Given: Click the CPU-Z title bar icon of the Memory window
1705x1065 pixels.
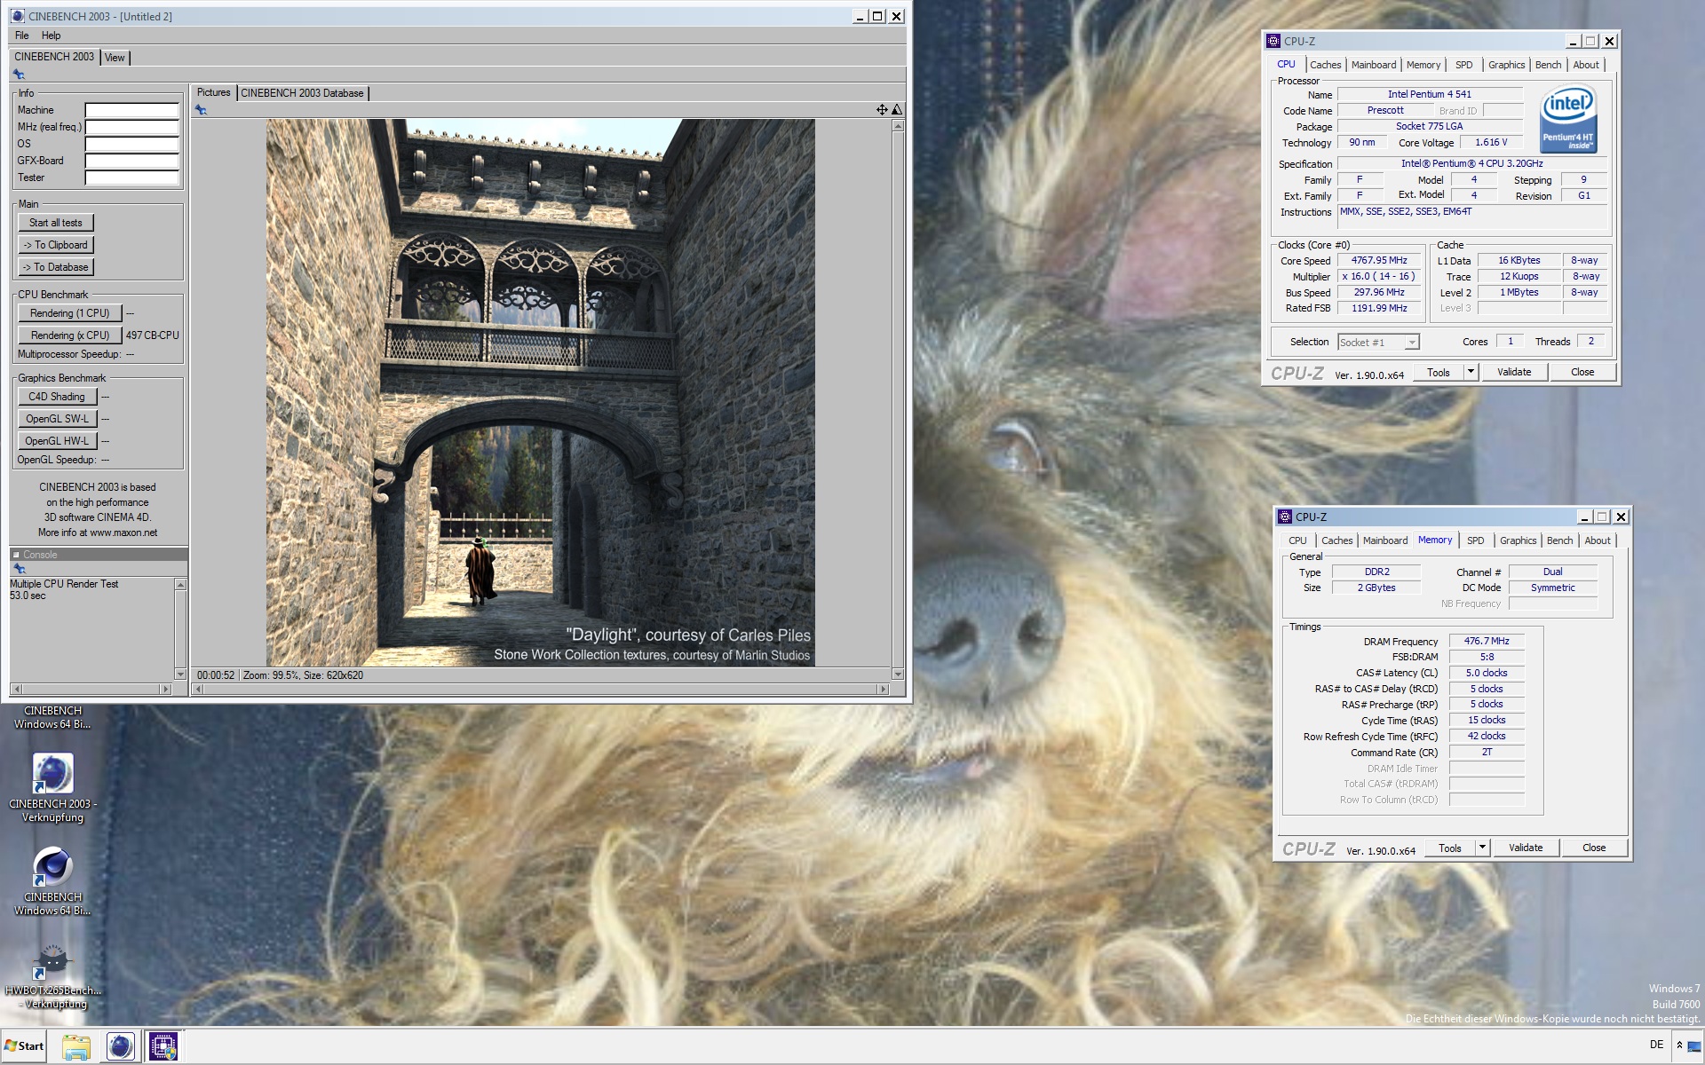Looking at the screenshot, I should click(x=1285, y=517).
